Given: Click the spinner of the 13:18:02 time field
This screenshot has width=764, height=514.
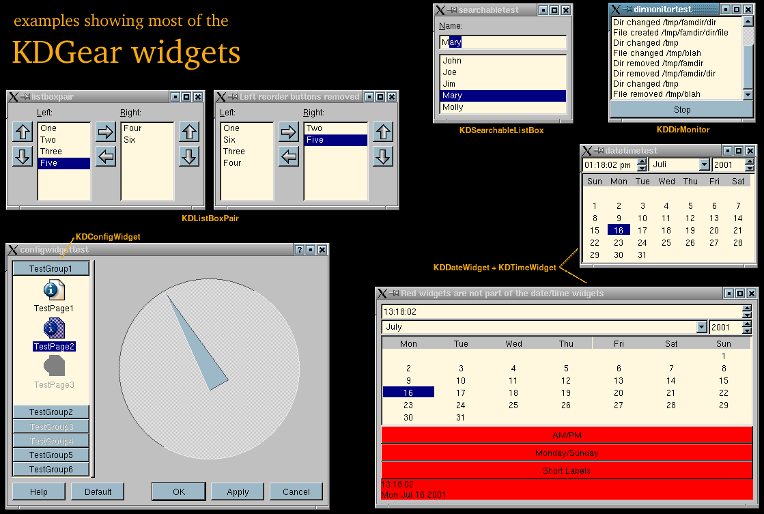Looking at the screenshot, I should click(747, 312).
